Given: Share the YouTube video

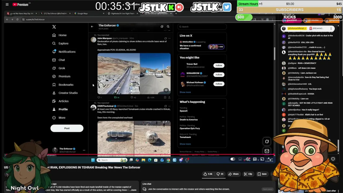Looking at the screenshot, I should point(233,174).
